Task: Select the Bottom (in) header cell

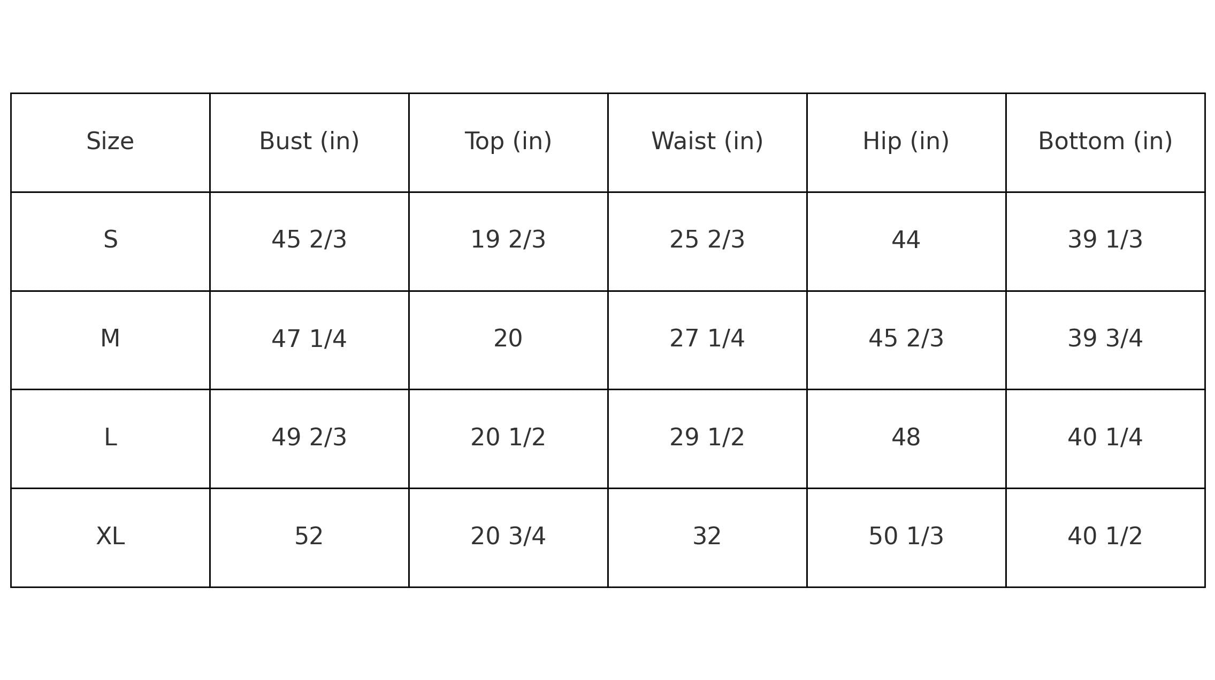Action: point(1105,142)
